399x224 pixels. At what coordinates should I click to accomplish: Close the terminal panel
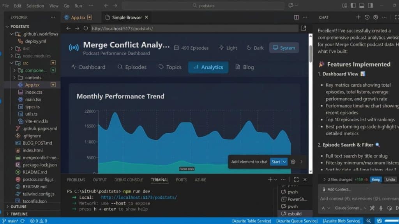[305, 180]
